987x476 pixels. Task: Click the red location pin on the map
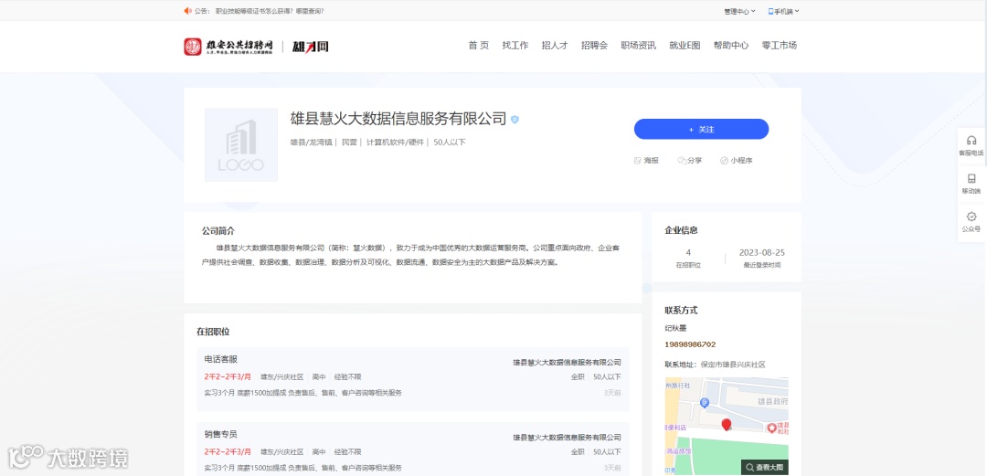(x=727, y=424)
